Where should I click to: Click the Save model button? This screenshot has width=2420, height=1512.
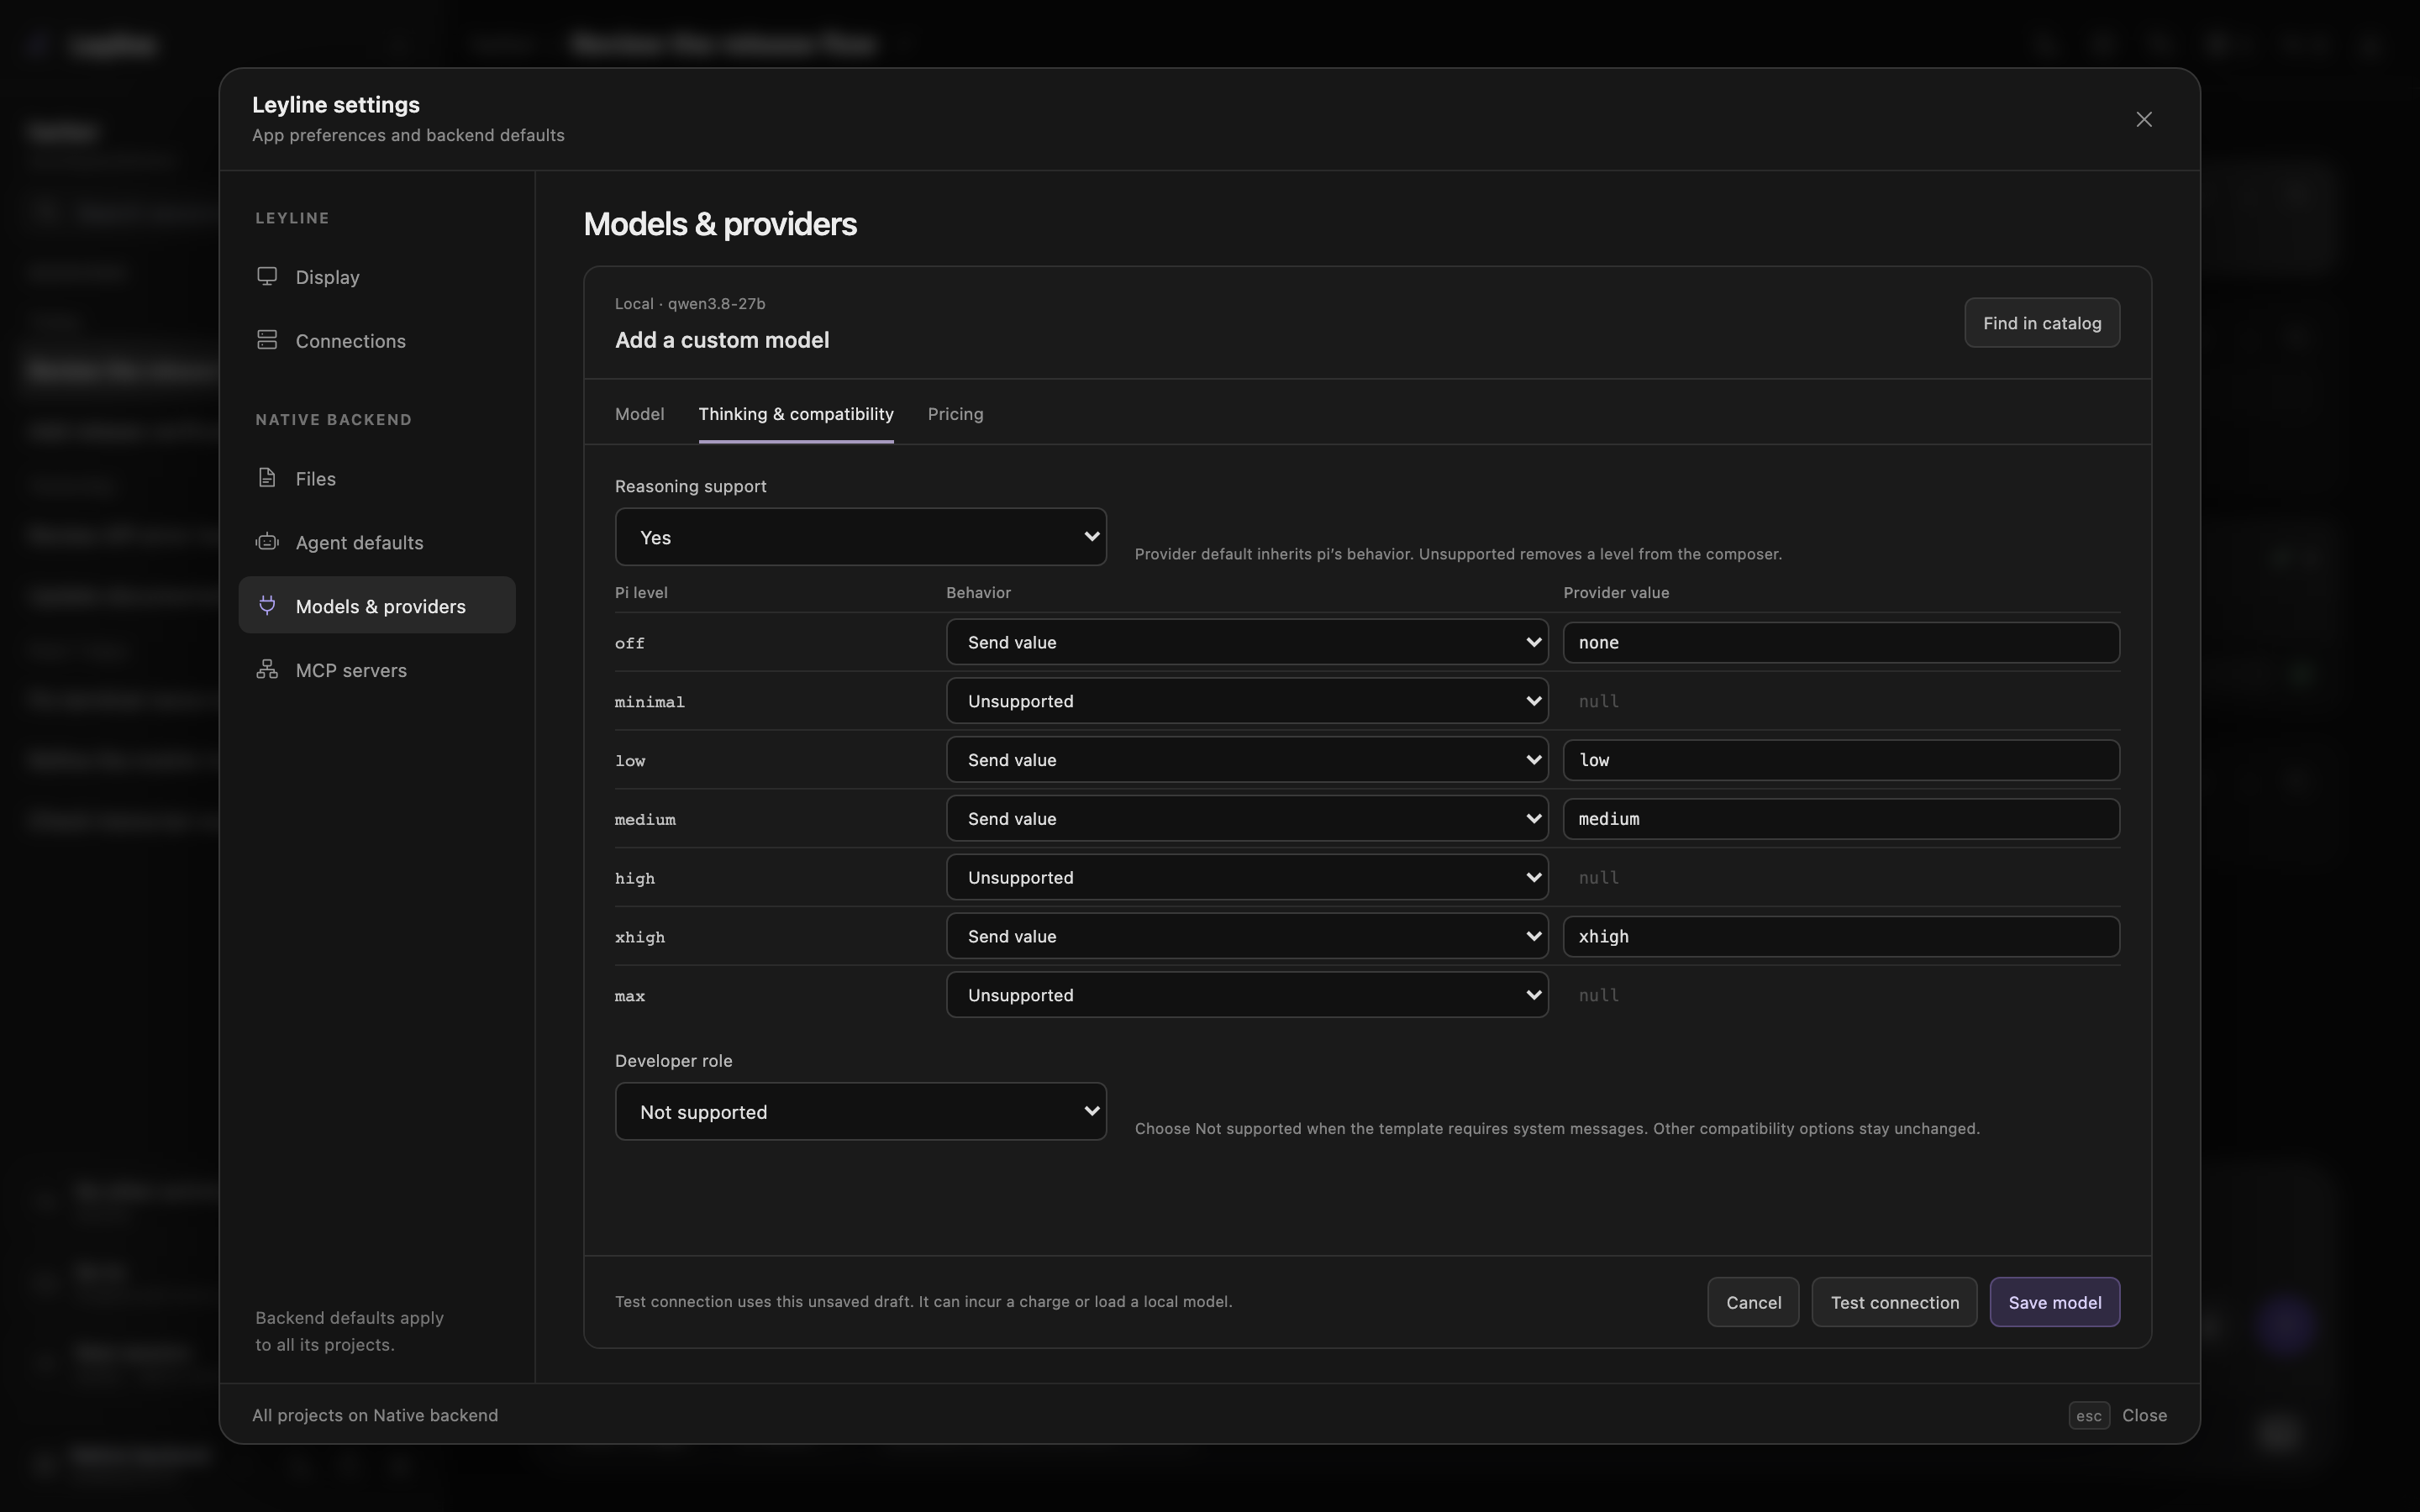click(x=2054, y=1302)
